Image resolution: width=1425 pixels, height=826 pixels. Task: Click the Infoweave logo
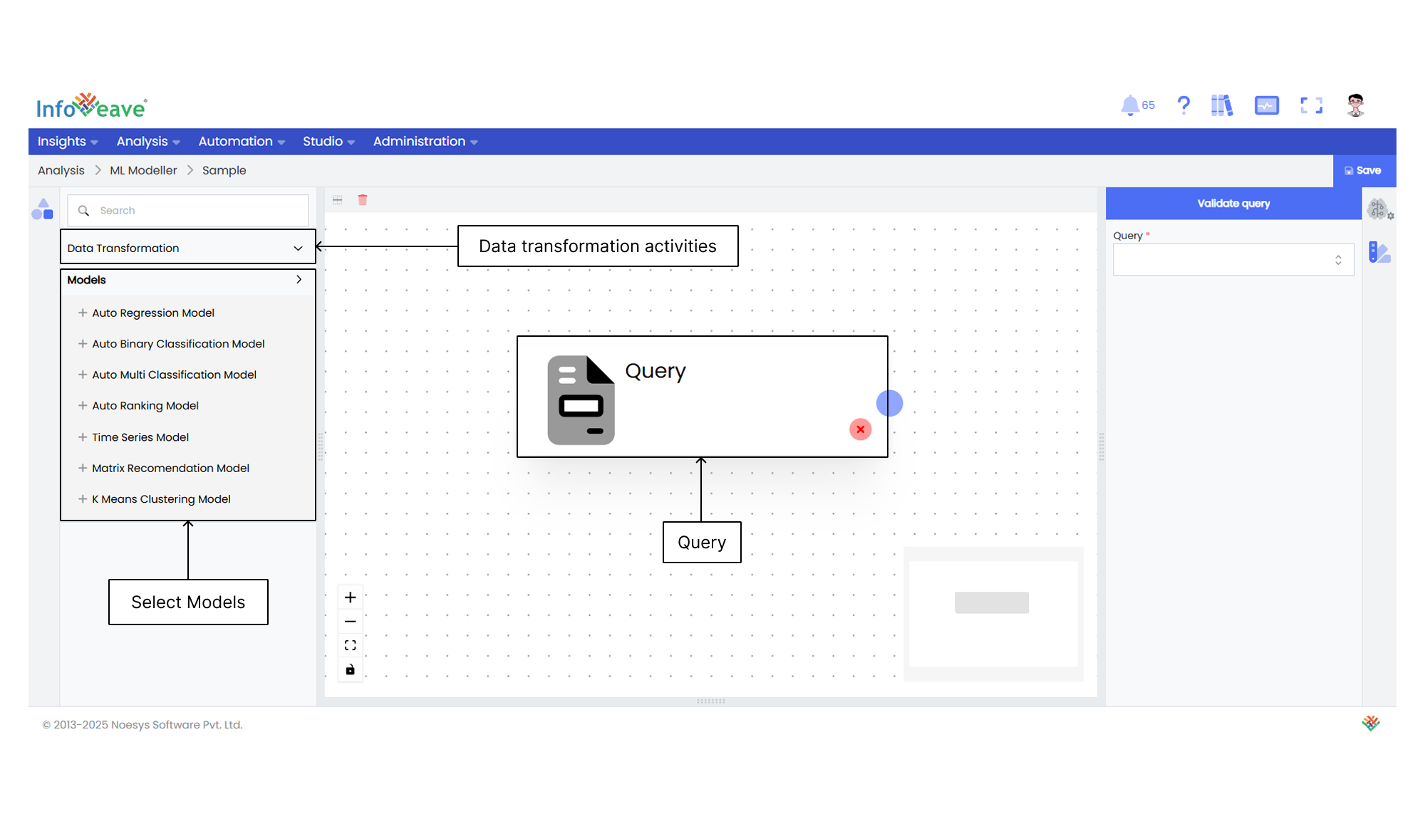point(92,106)
